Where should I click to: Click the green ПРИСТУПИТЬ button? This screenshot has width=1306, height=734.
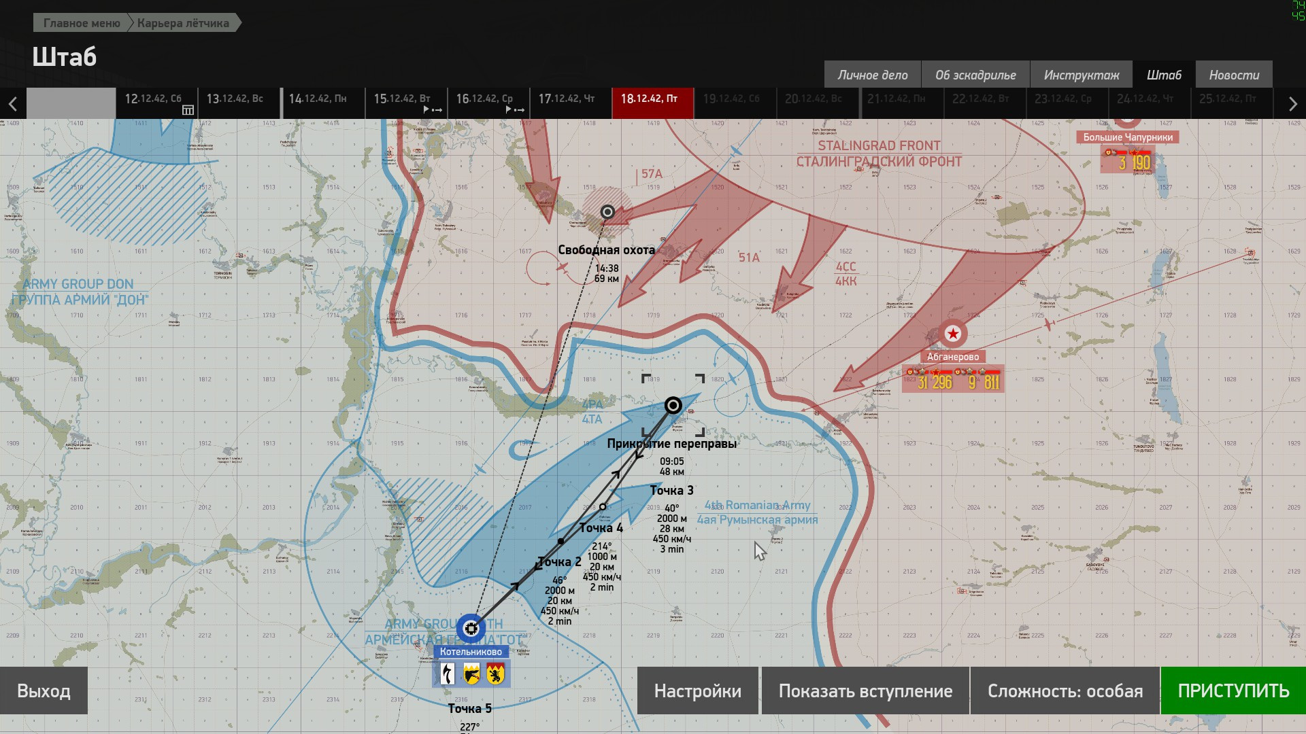(1233, 691)
